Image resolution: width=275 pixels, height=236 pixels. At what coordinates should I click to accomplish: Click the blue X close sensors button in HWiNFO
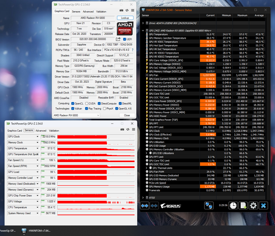[x=263, y=206]
